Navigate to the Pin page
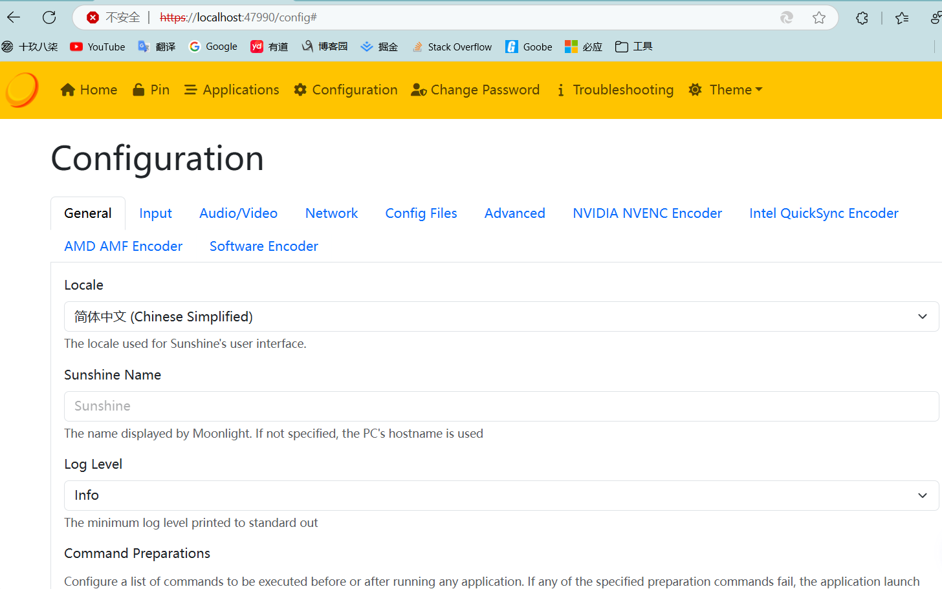This screenshot has height=589, width=942. (x=151, y=90)
